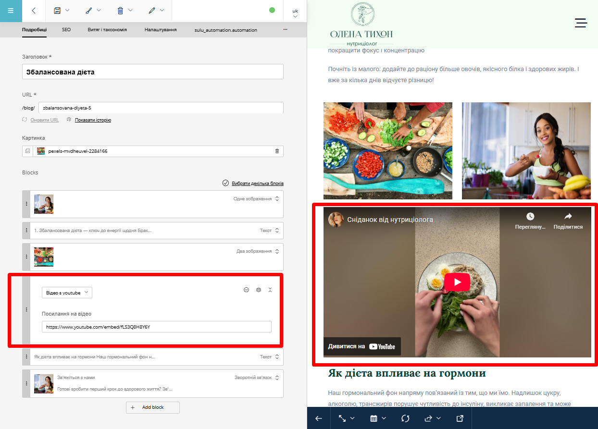Image resolution: width=598 pixels, height=429 pixels.
Task: Open the Налаштування tab
Action: 160,30
